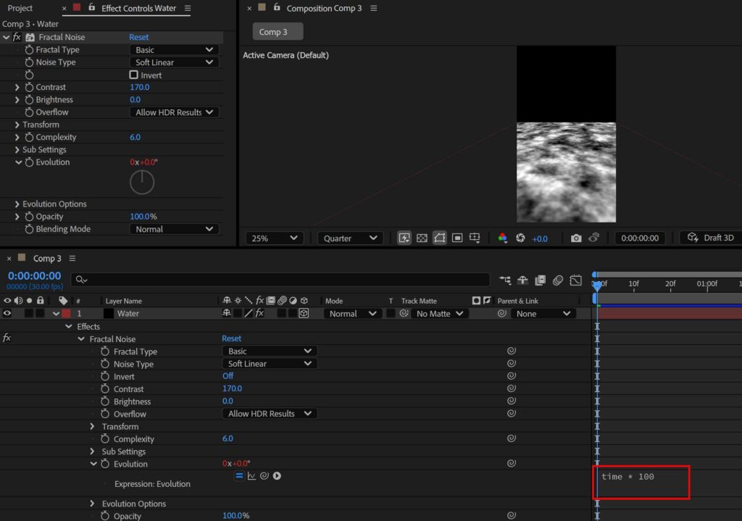Open the graph editor icon in the timeline
The height and width of the screenshot is (521, 742).
pyautogui.click(x=576, y=280)
